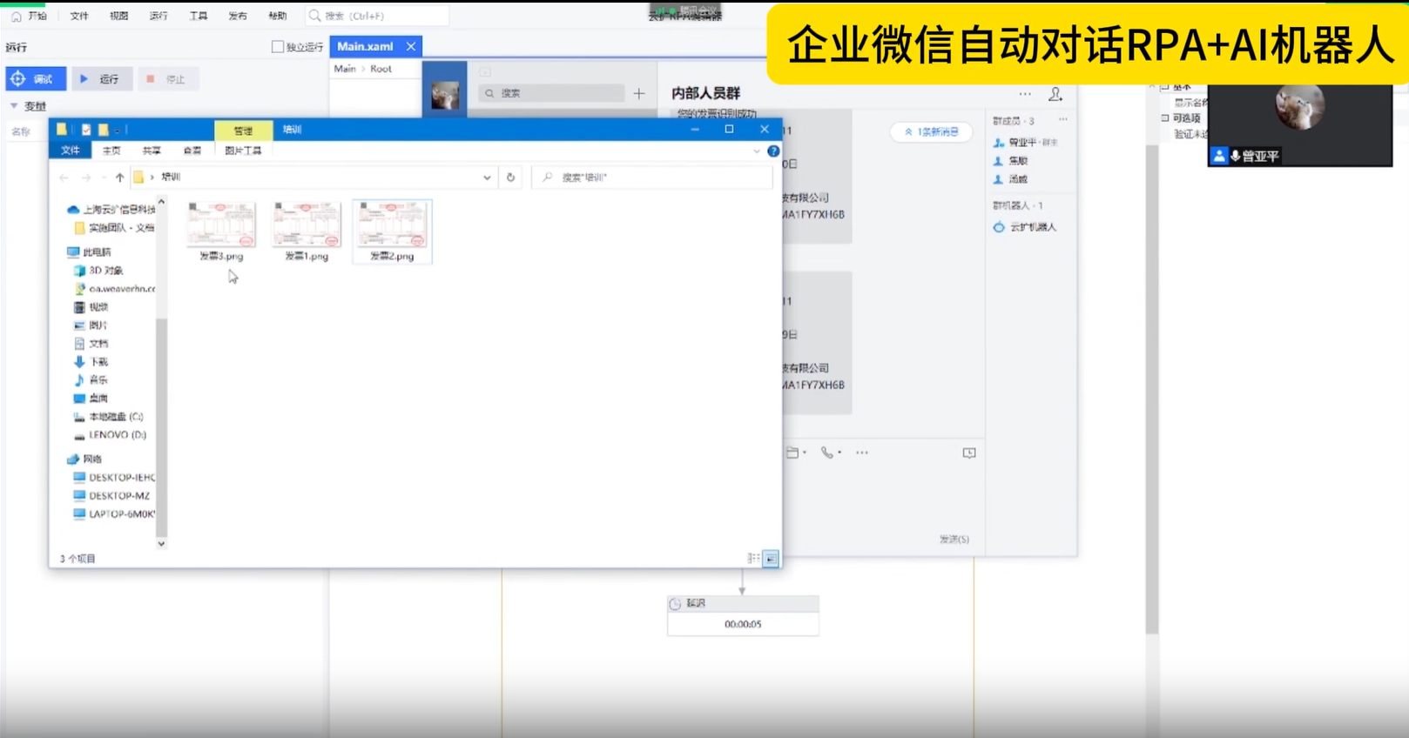The width and height of the screenshot is (1409, 738).
Task: Open the 图片工具 ribbon tab
Action: 243,151
